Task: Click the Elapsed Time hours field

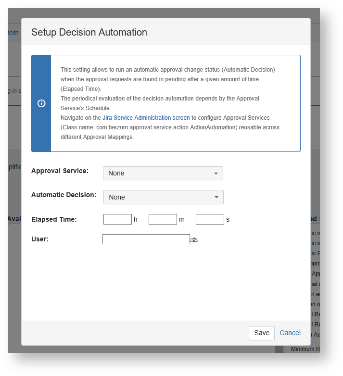Action: click(117, 219)
